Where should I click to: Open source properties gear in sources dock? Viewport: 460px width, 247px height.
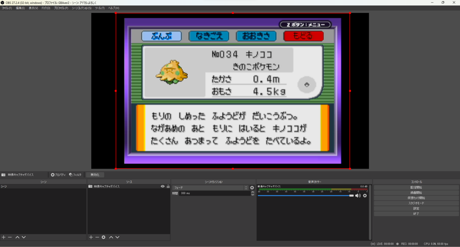pos(103,237)
